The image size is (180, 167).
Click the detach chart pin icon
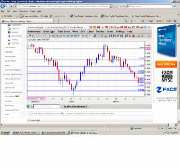pyautogui.click(x=142, y=36)
